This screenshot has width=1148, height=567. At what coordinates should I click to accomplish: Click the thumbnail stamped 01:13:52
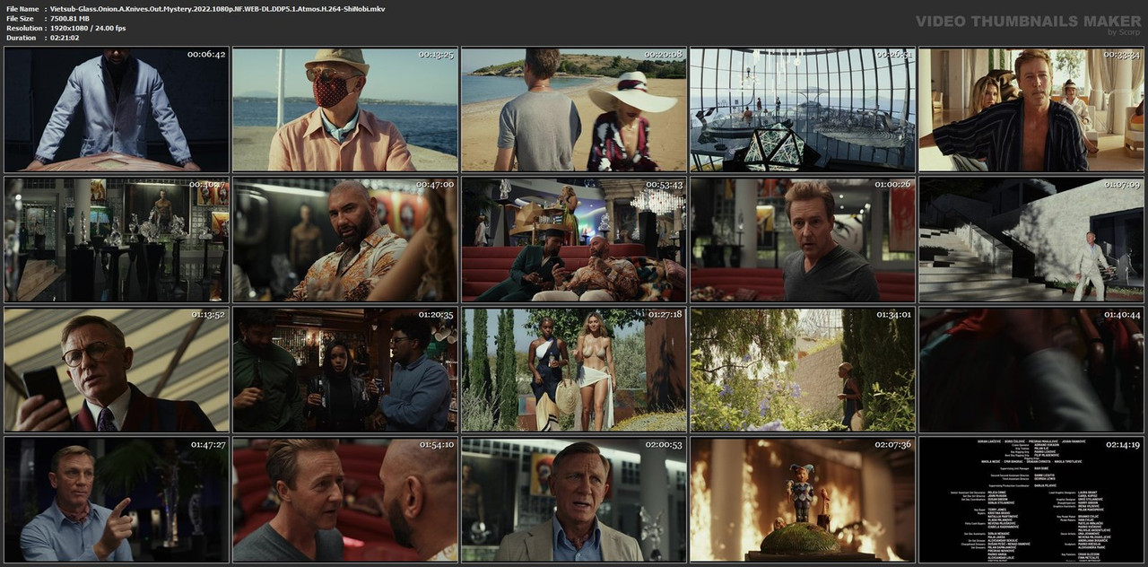[117, 370]
